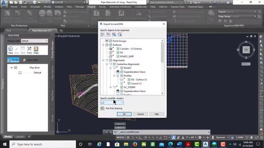Uncheck the XC_STORM alignment checkbox
This screenshot has width=264, height=148.
coord(122,87)
